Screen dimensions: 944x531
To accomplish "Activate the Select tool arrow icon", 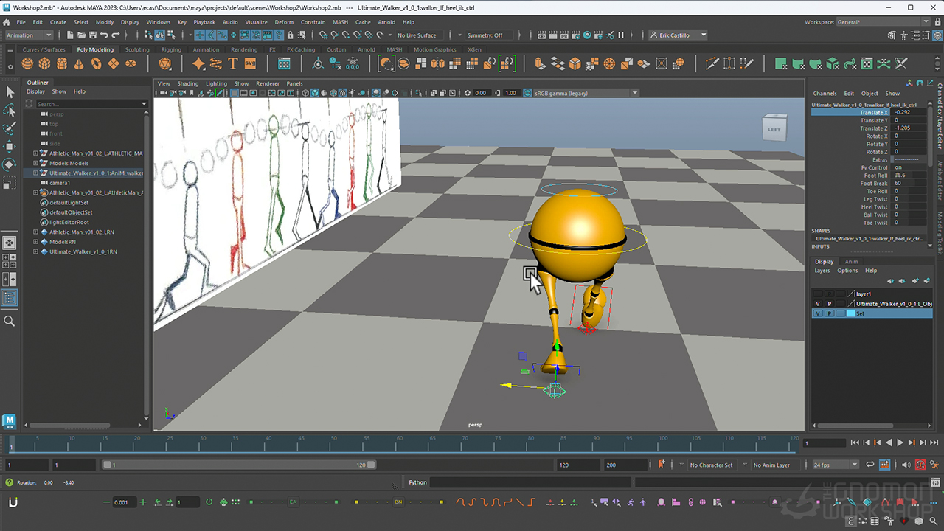I will 10,92.
